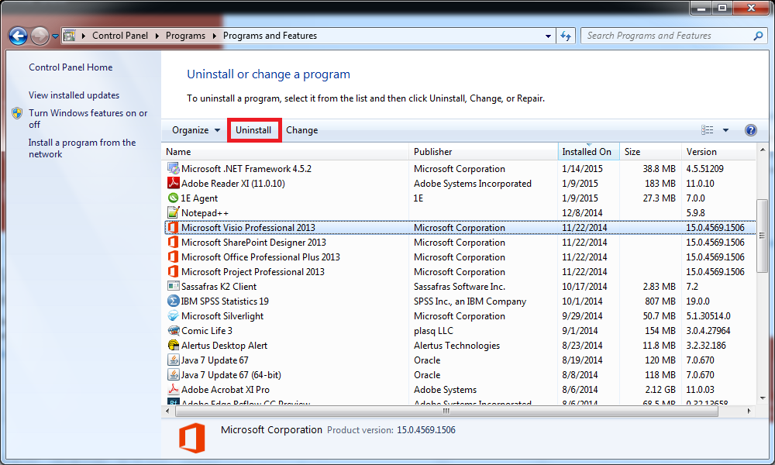The height and width of the screenshot is (465, 775).
Task: Click the Notepad++ icon in list
Action: (174, 213)
